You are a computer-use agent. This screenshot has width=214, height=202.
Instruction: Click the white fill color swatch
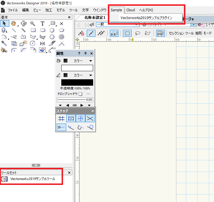tap(77, 68)
